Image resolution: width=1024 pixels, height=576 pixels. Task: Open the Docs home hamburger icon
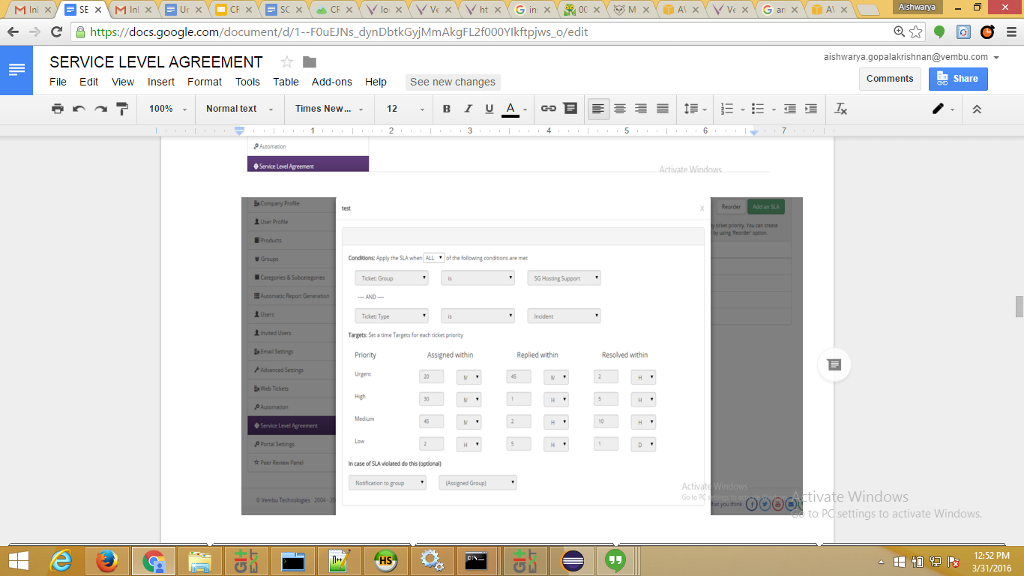click(16, 70)
